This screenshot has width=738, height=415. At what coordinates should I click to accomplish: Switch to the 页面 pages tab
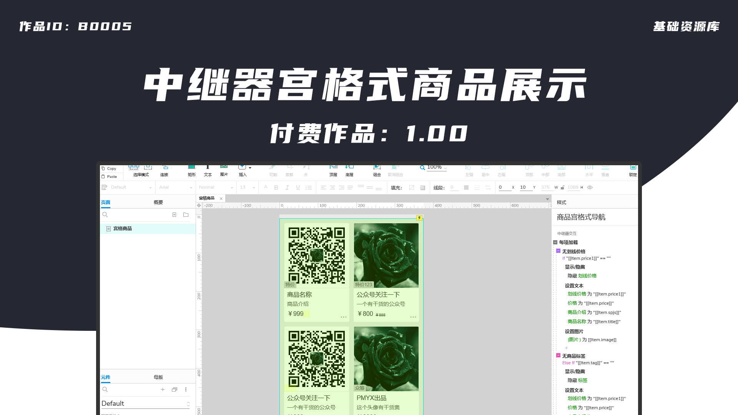106,203
